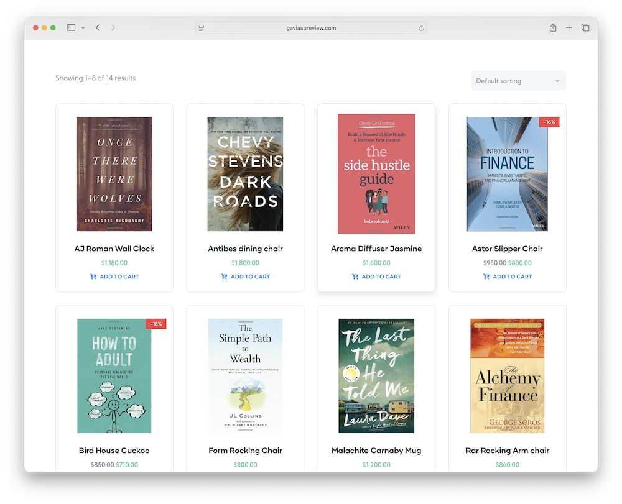Open Once There Were Wolves cover

tap(114, 174)
